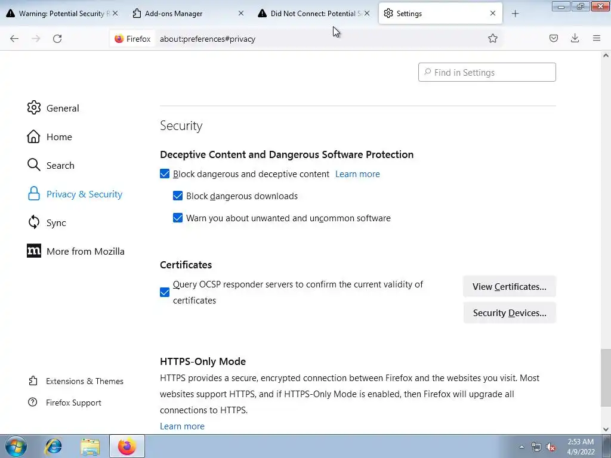Screen dimensions: 611x458
Task: Uncheck Query OCSP responder servers checkbox
Action: click(165, 292)
